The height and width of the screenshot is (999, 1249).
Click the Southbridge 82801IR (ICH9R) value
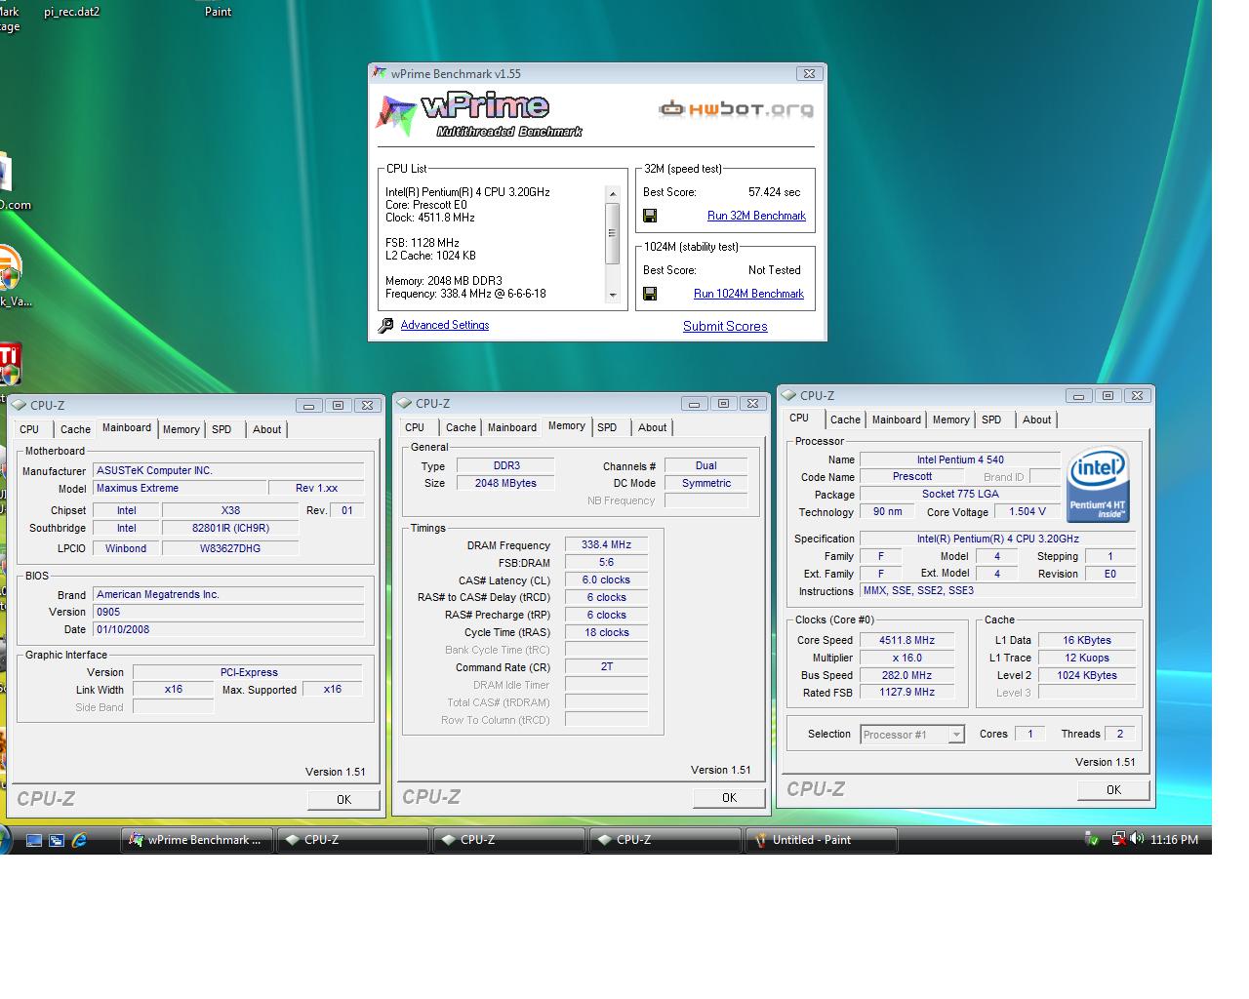pyautogui.click(x=230, y=528)
